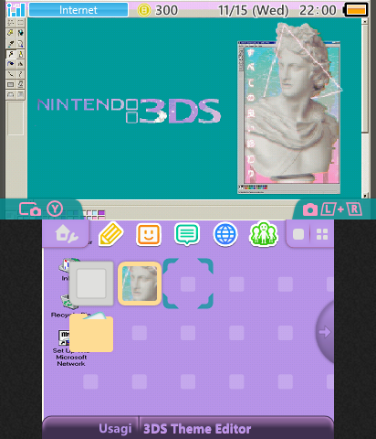The width and height of the screenshot is (376, 439).
Task: Select the Airbrush spray tool
Action: pyautogui.click(x=11, y=64)
